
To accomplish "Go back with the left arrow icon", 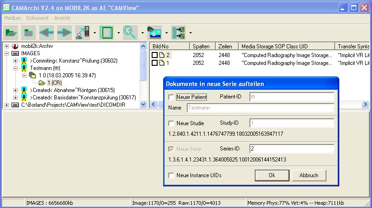I will pos(47,33).
